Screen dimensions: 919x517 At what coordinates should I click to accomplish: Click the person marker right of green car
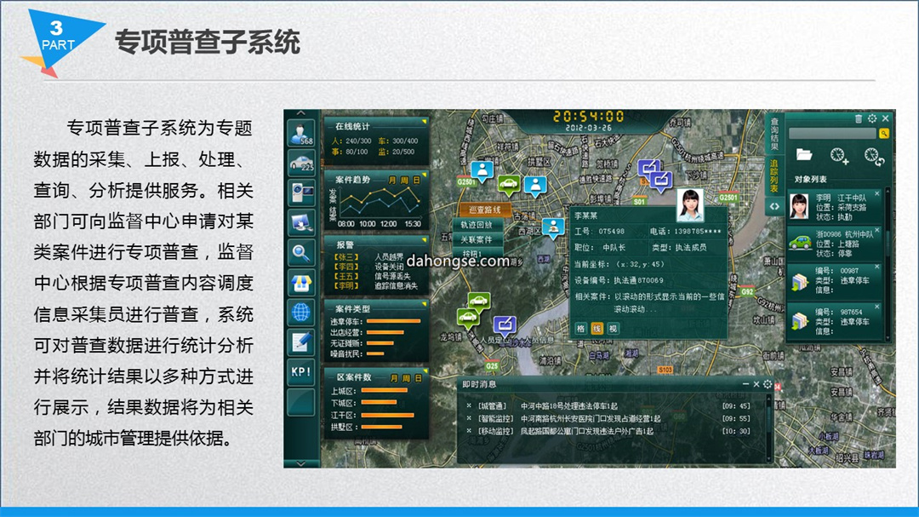[x=535, y=186]
